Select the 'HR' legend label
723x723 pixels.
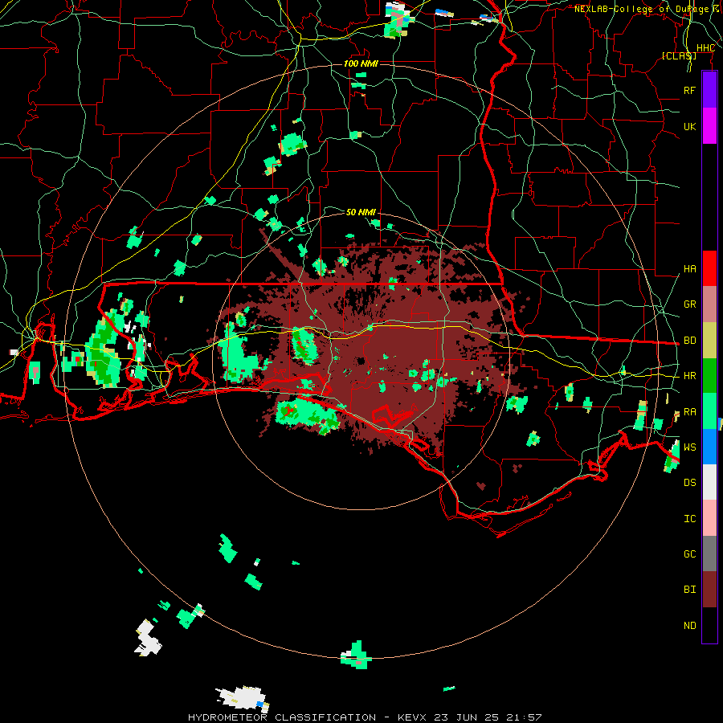689,375
